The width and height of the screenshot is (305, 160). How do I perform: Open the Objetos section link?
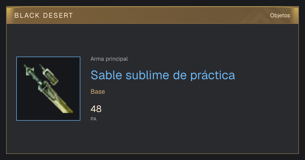click(280, 15)
